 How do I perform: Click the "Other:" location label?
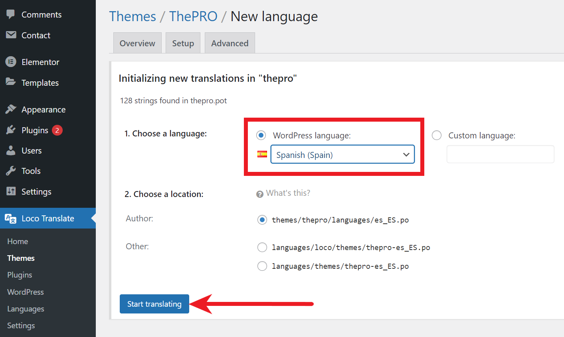(137, 246)
